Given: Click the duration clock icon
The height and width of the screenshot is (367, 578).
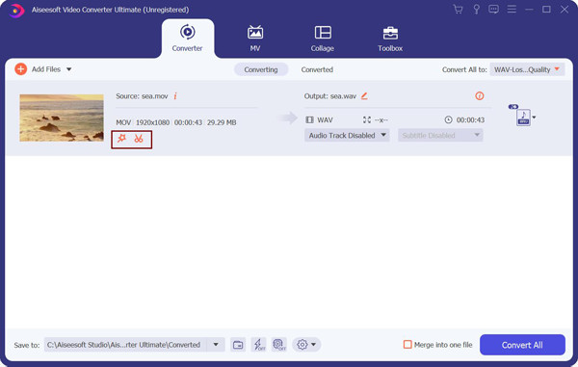Looking at the screenshot, I should [448, 119].
